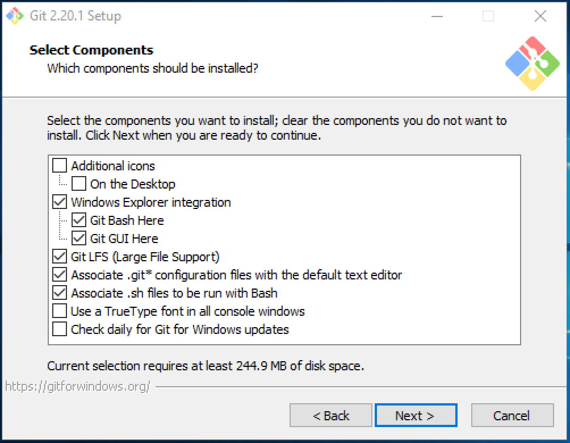Cancel the Git installation
The height and width of the screenshot is (443, 570).
[513, 415]
